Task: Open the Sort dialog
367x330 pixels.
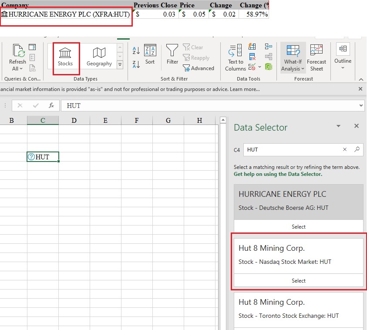Action: coord(150,54)
